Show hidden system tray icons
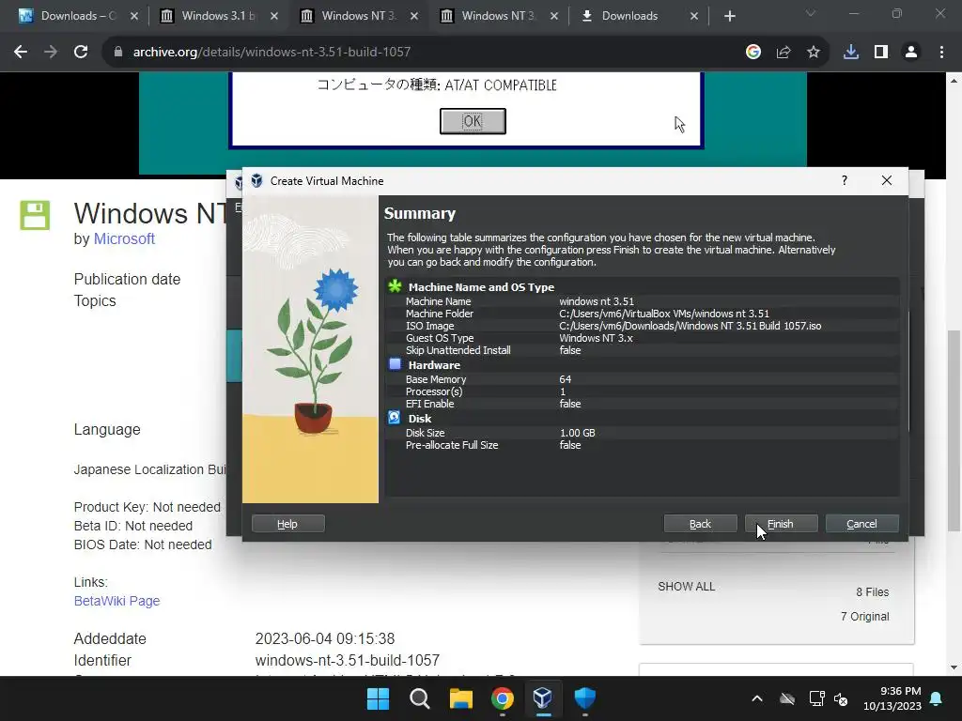Viewport: 962px width, 721px height. coord(757,698)
